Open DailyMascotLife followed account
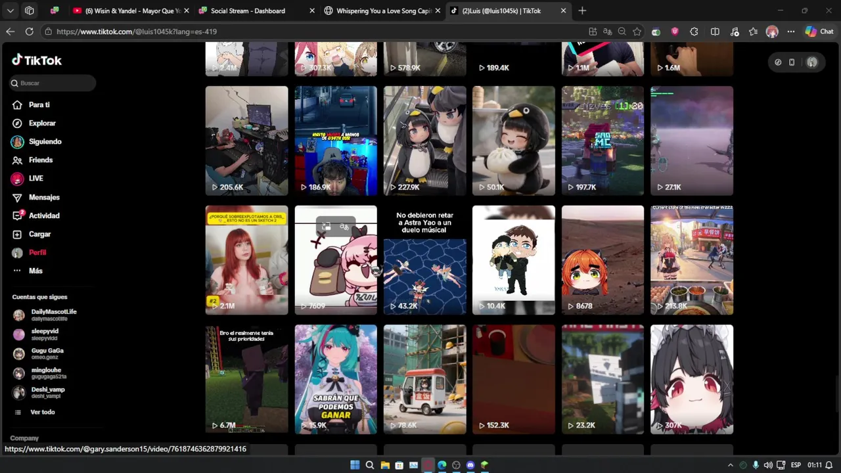Viewport: 841px width, 473px height. coord(53,315)
